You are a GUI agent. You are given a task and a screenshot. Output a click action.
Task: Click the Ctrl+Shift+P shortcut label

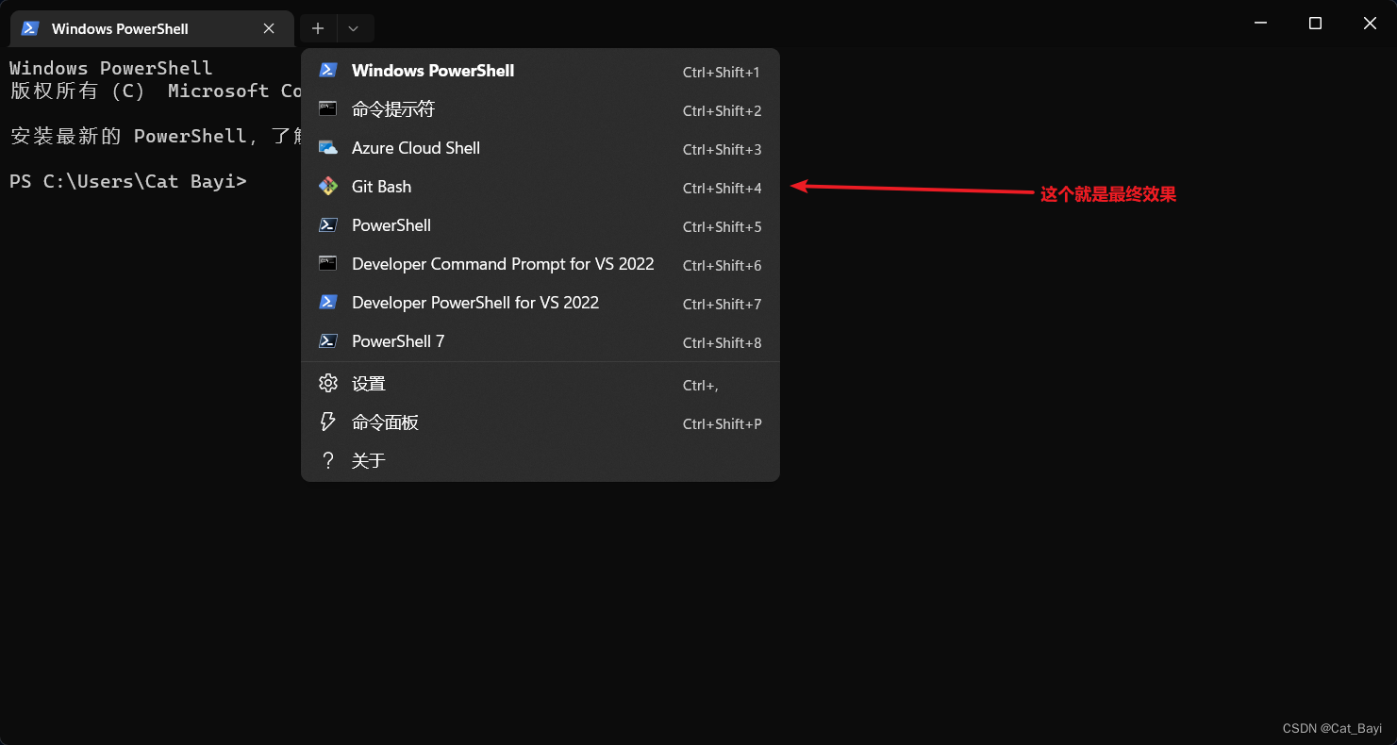coord(722,424)
